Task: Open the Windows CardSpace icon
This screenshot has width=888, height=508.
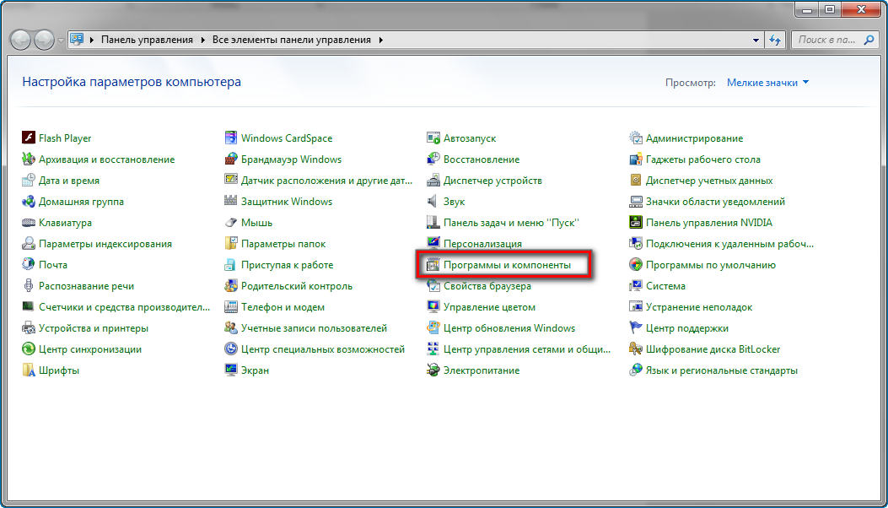Action: (231, 138)
